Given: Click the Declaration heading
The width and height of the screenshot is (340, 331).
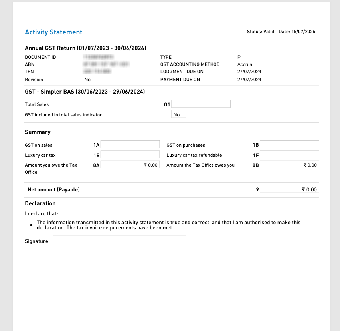Looking at the screenshot, I should tap(40, 203).
